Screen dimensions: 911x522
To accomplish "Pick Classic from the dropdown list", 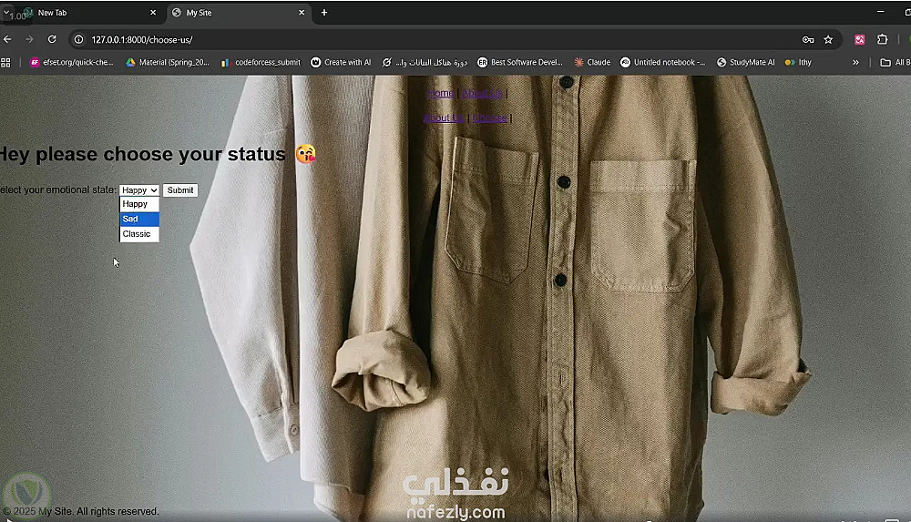I will (x=139, y=234).
